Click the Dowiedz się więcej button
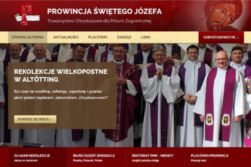This screenshot has height=167, width=251. click(35, 119)
